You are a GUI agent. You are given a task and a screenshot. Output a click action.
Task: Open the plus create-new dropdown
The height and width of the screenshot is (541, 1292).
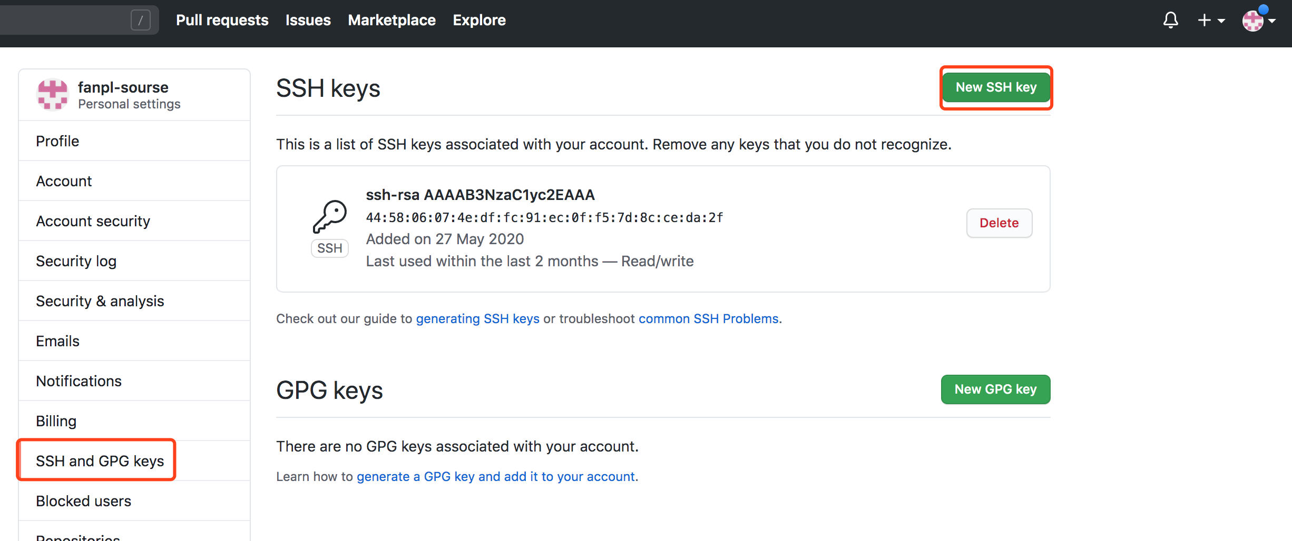1210,21
